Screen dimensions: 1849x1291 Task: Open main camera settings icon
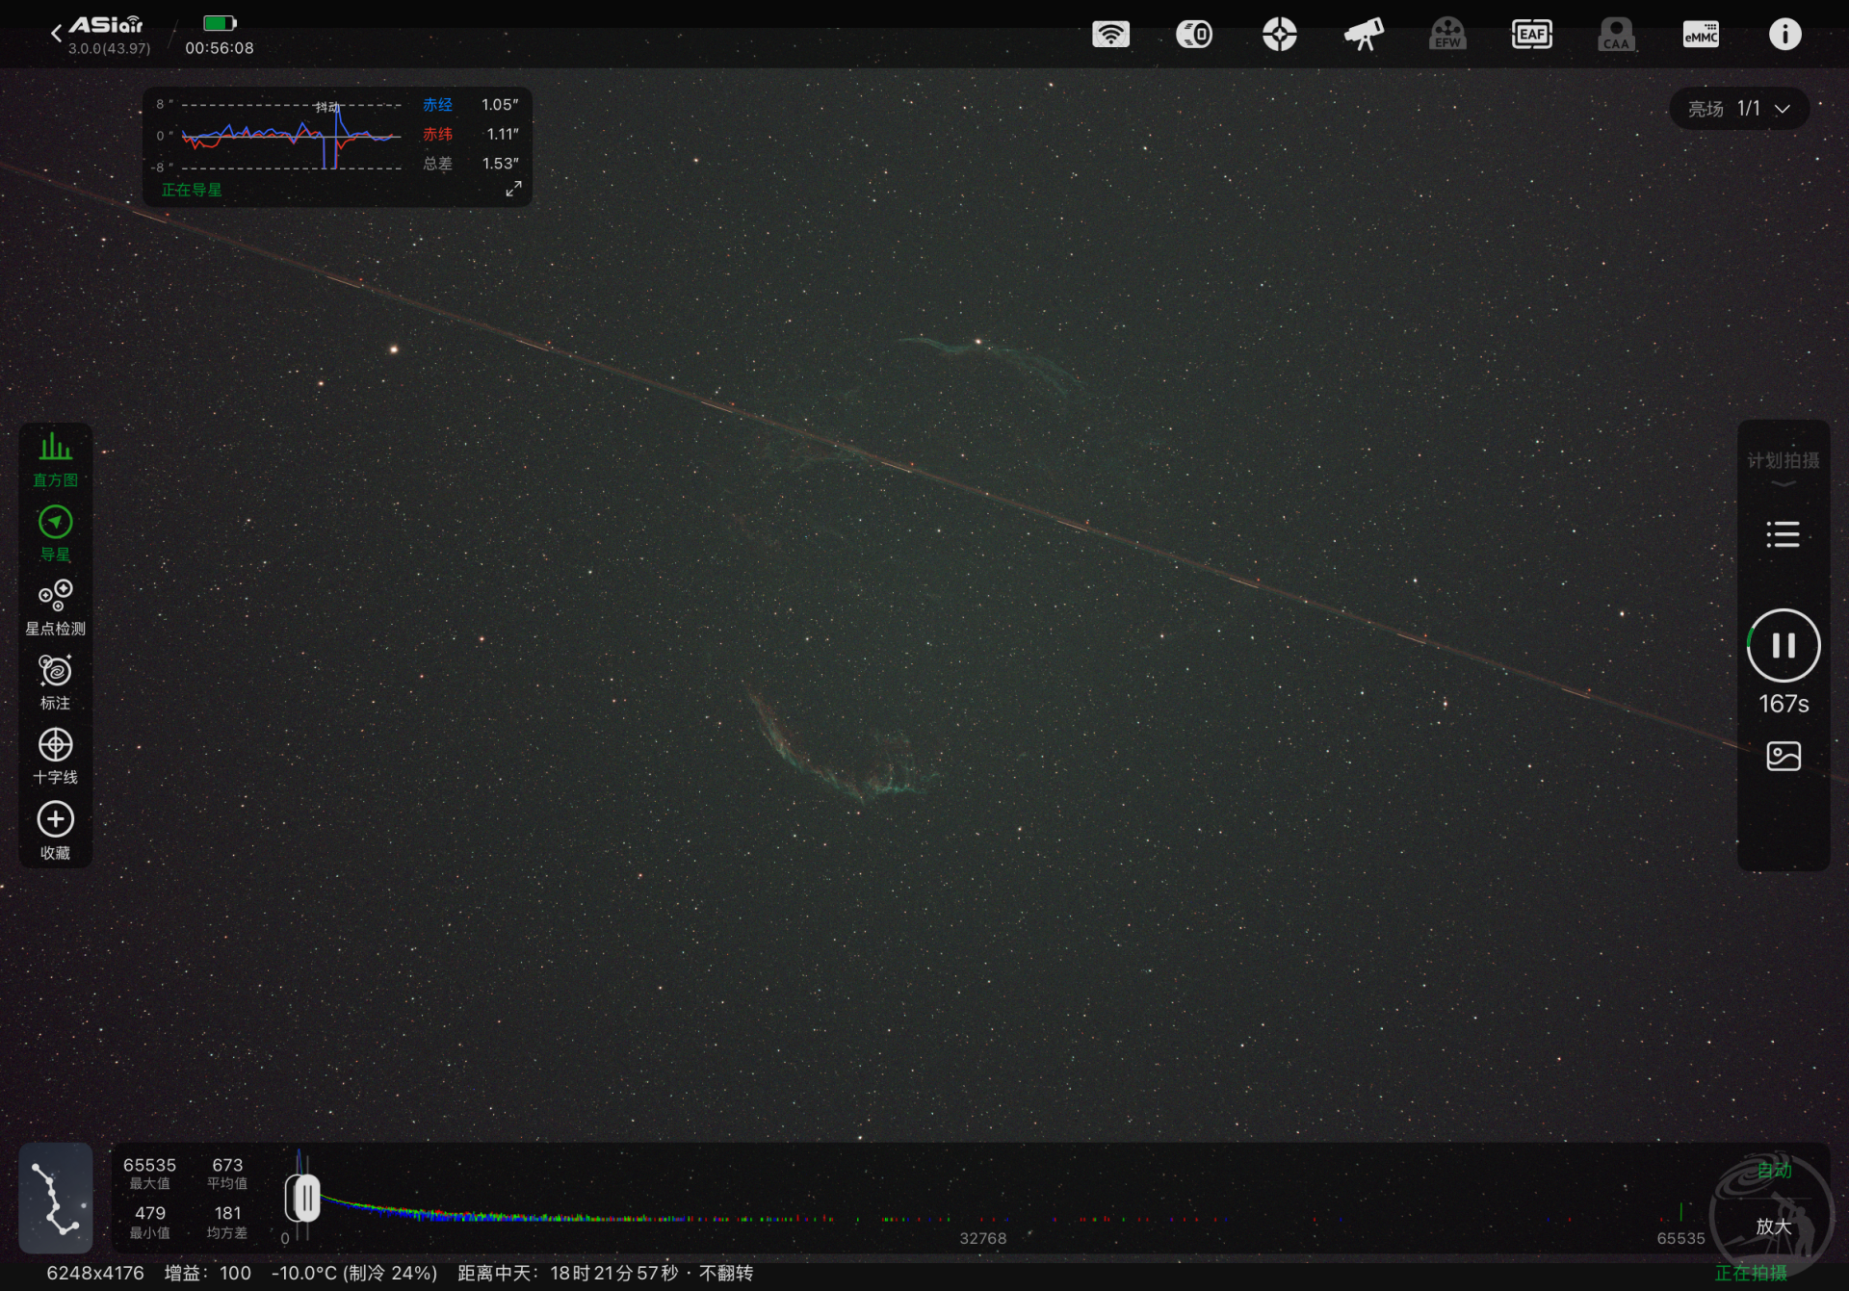pos(1194,35)
